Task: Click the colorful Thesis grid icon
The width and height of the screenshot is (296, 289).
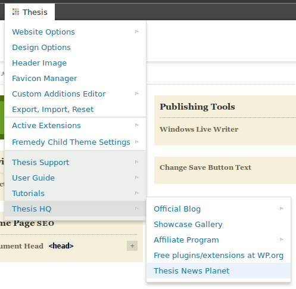Action: 15,12
